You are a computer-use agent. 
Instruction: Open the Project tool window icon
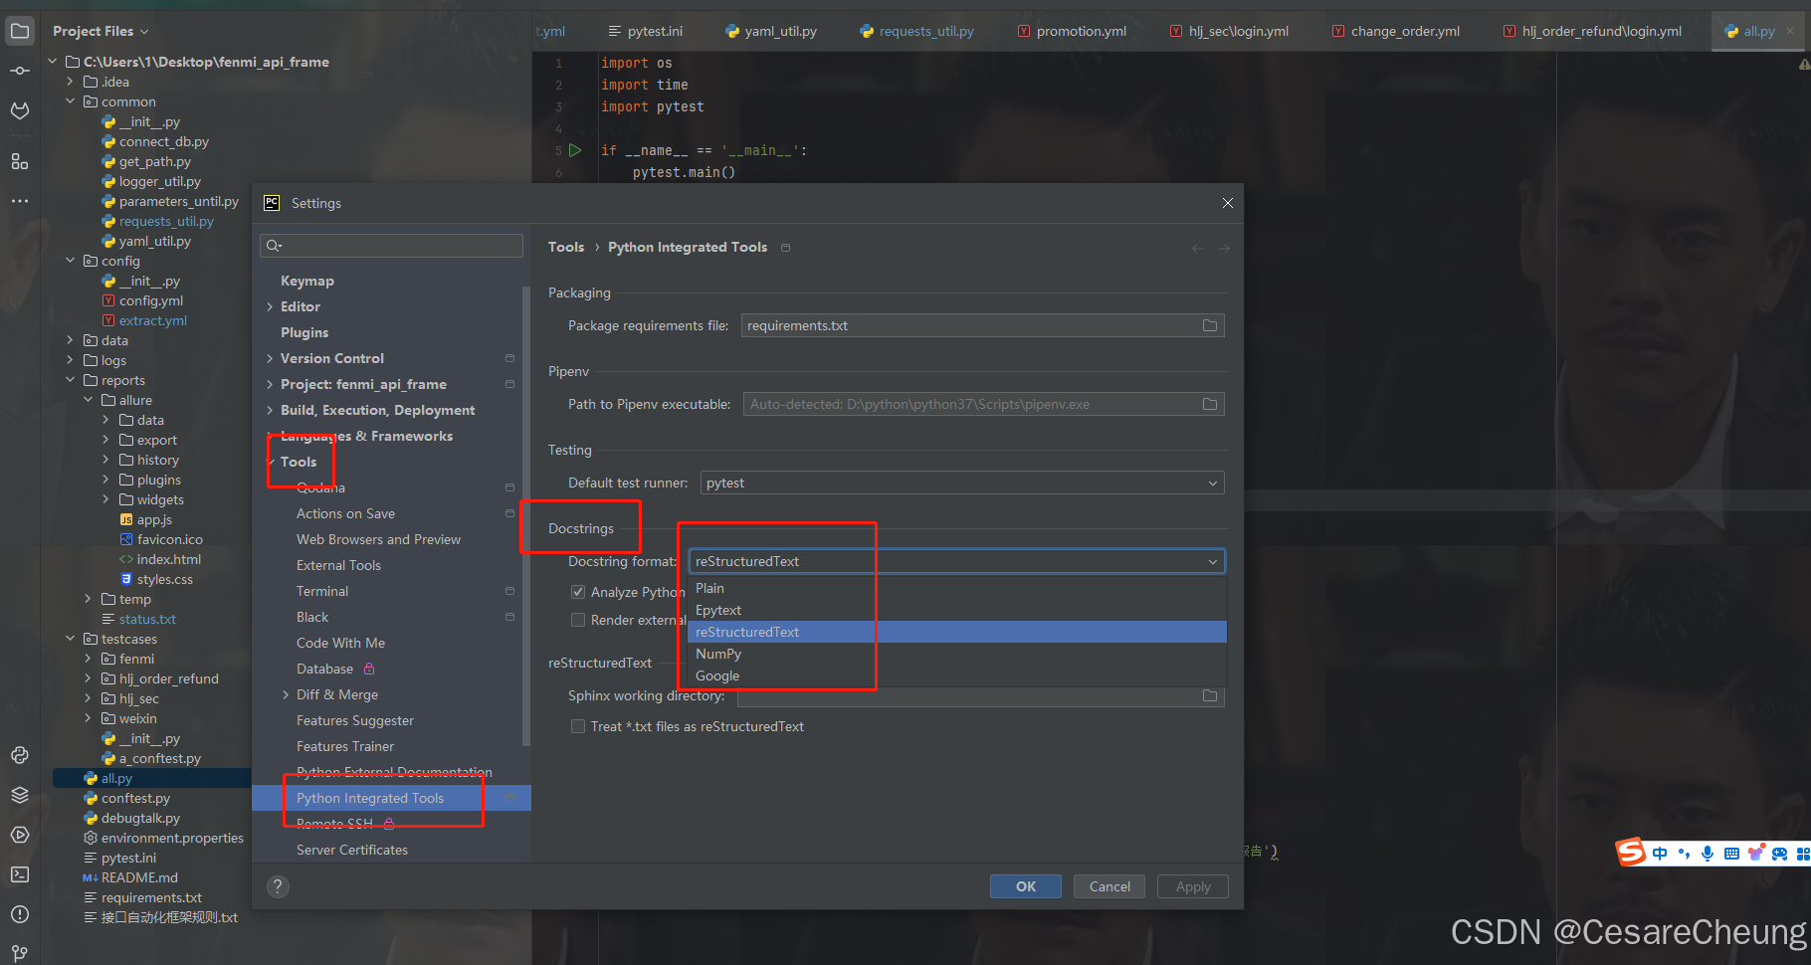(x=19, y=31)
